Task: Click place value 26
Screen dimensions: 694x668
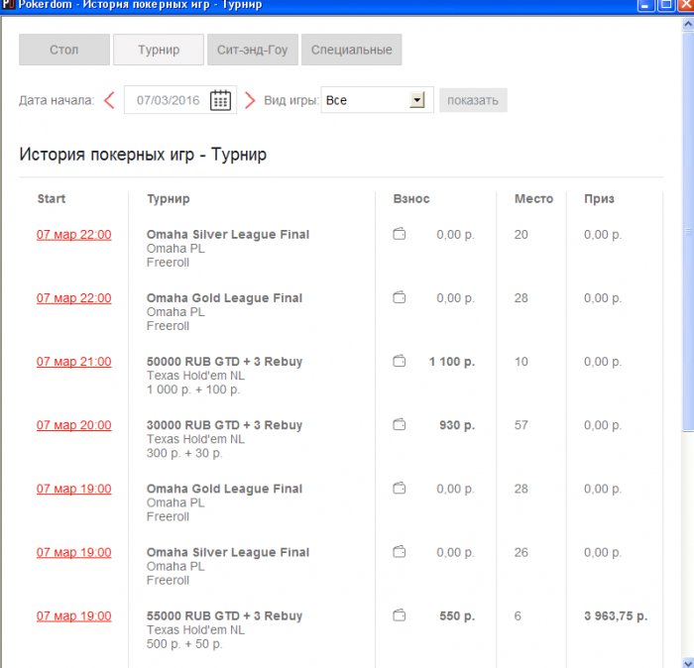Action: click(520, 553)
